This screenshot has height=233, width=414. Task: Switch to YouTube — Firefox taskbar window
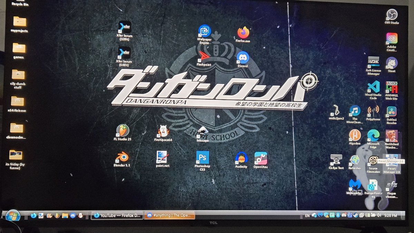pos(117,215)
